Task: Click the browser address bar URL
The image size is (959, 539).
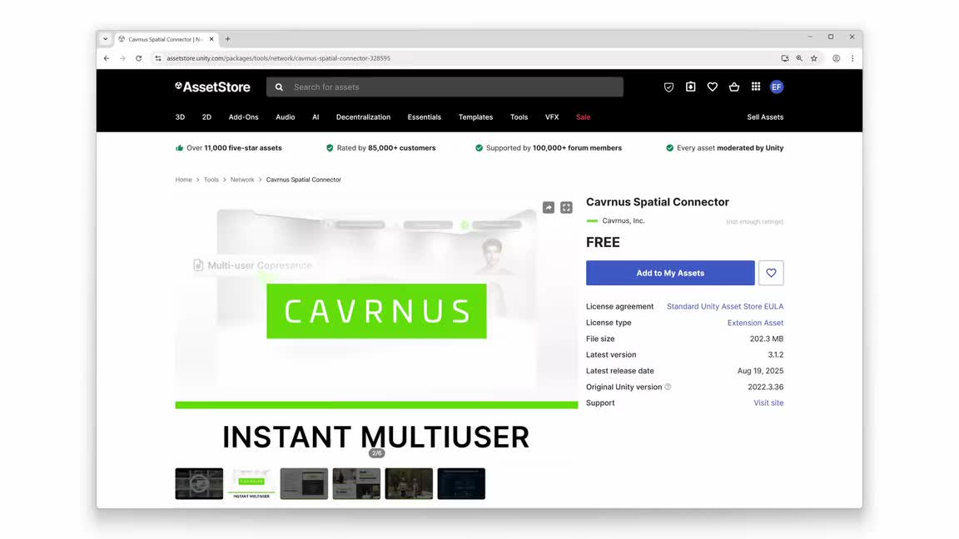Action: pyautogui.click(x=278, y=58)
